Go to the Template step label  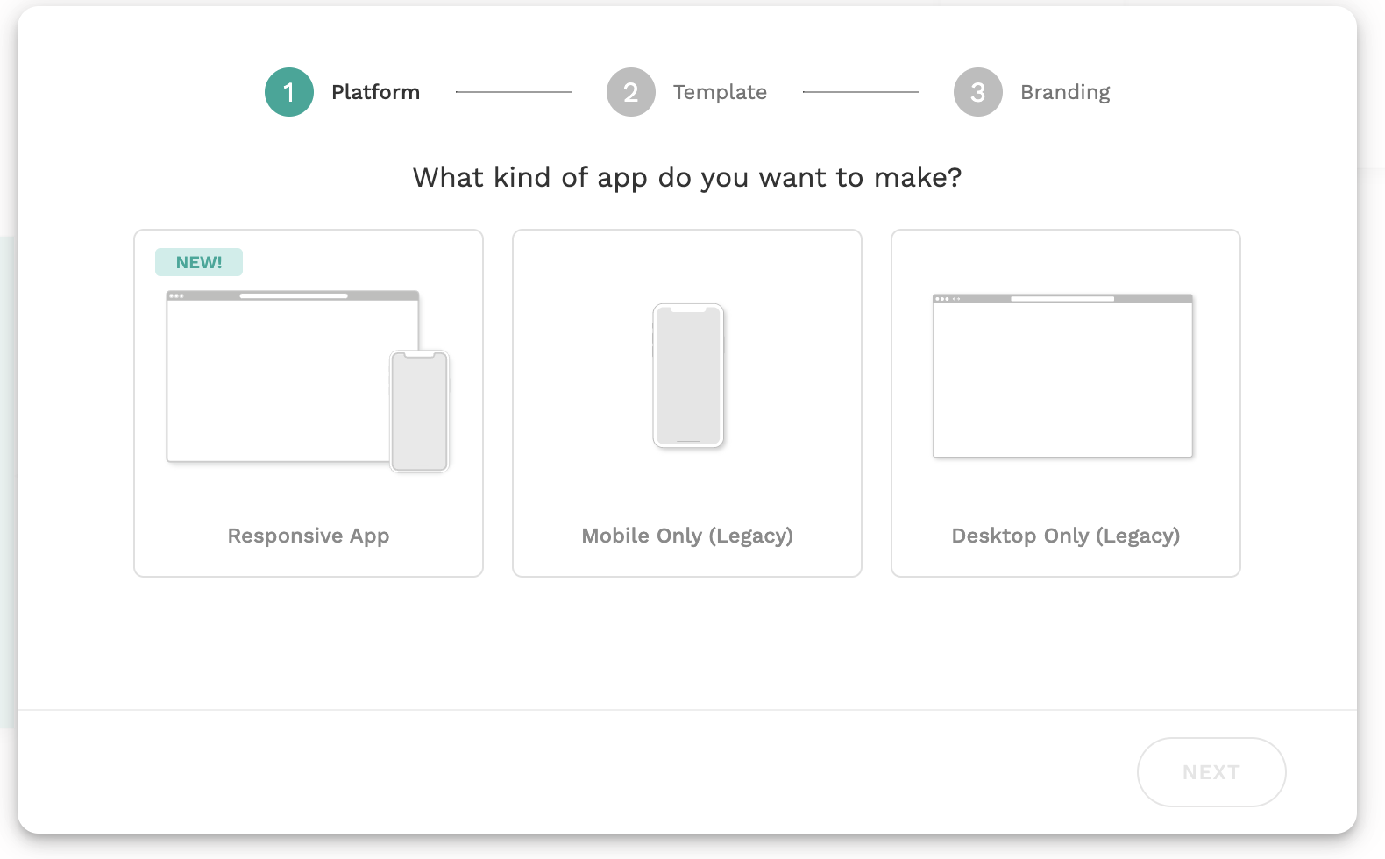[x=720, y=92]
